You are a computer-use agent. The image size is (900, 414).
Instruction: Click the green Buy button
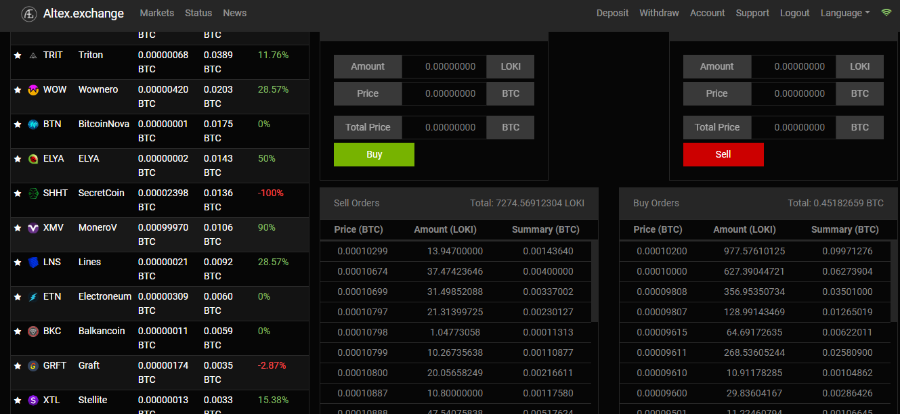374,154
